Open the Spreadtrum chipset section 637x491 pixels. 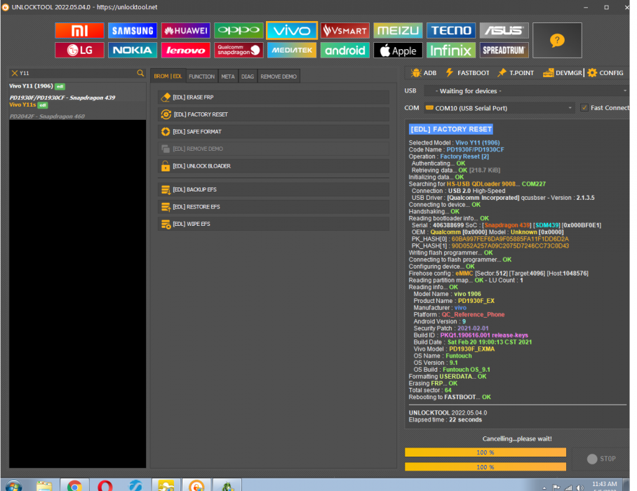pos(504,51)
